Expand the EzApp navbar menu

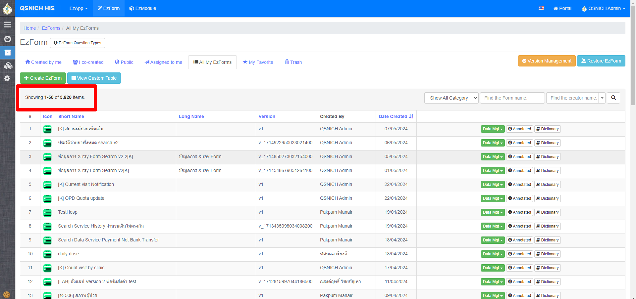(78, 8)
